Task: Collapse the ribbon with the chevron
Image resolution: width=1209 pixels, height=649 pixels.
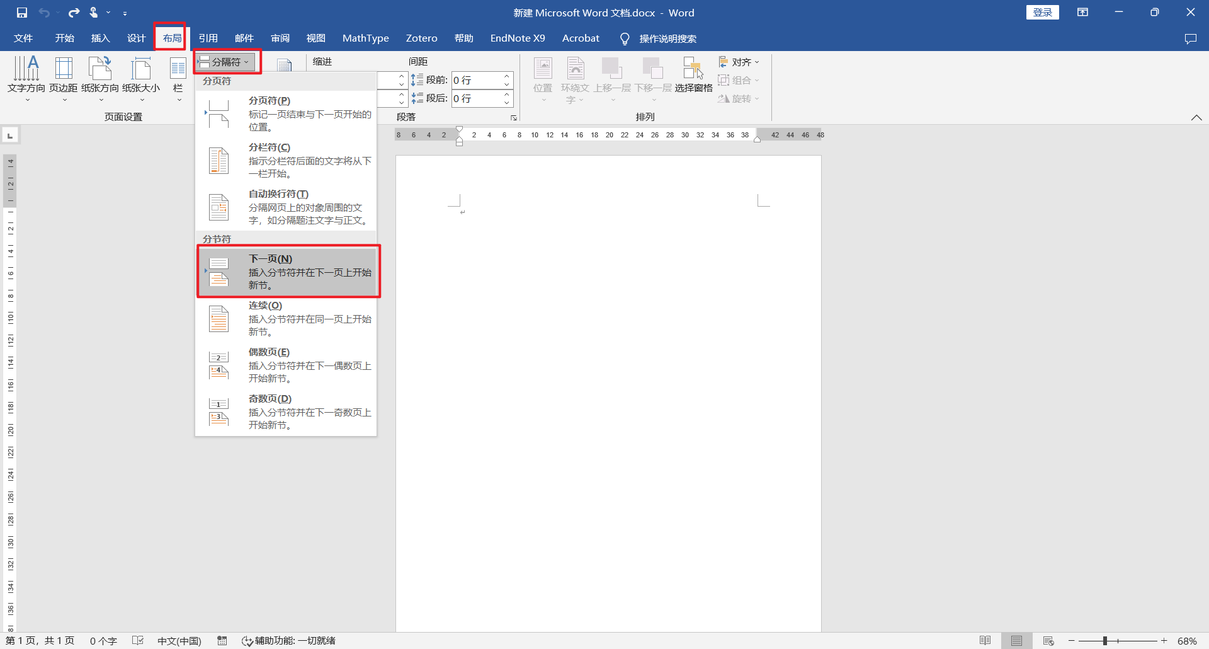Action: coord(1196,118)
